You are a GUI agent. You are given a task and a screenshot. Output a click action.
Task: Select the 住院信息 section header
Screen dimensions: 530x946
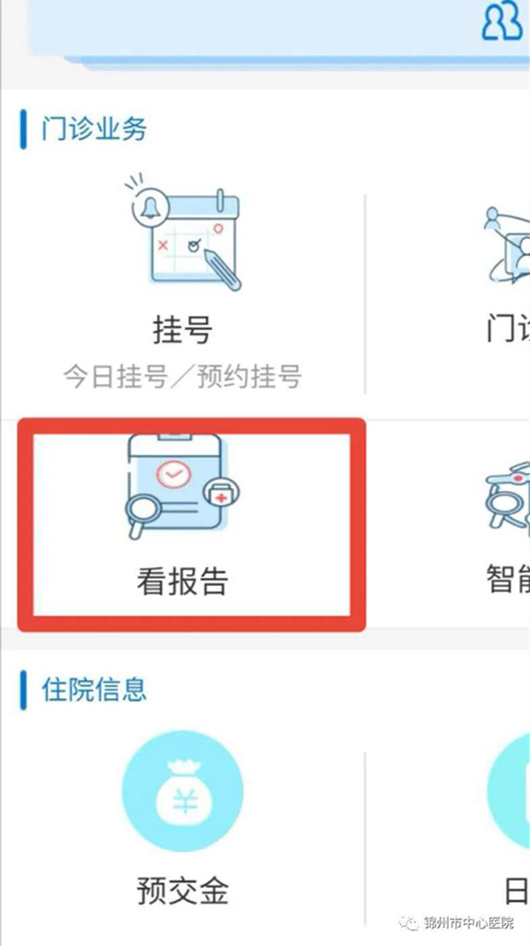[x=94, y=689]
